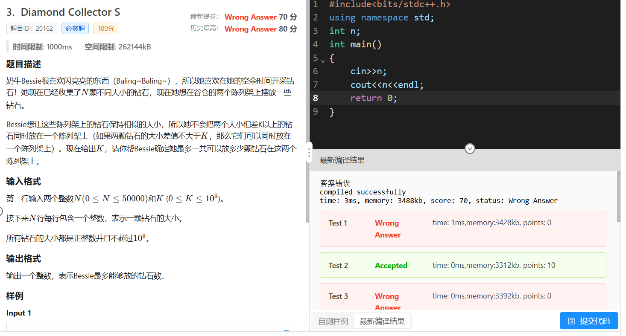Click the closing brace on line 9

pyautogui.click(x=332, y=112)
